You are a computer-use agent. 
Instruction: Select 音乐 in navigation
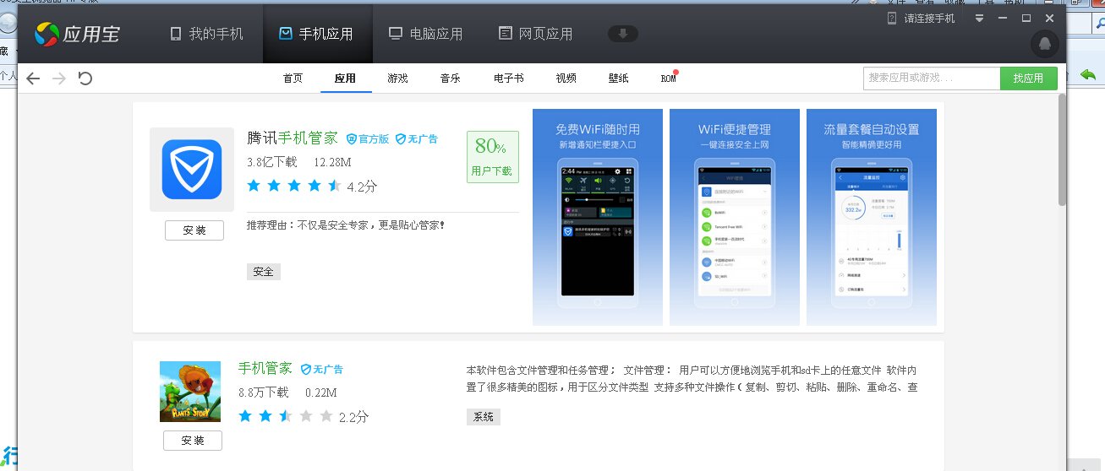450,78
